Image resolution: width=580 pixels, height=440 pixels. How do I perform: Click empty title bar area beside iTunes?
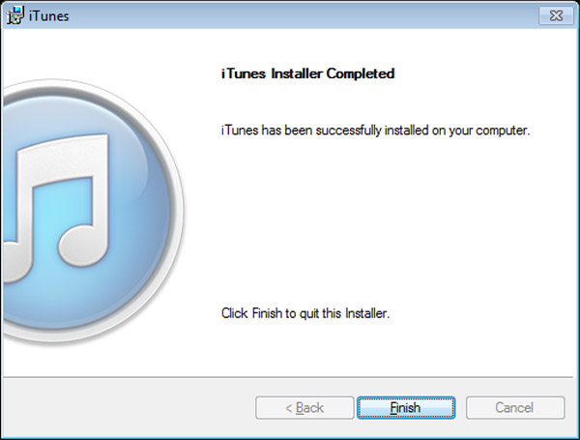coord(296,15)
